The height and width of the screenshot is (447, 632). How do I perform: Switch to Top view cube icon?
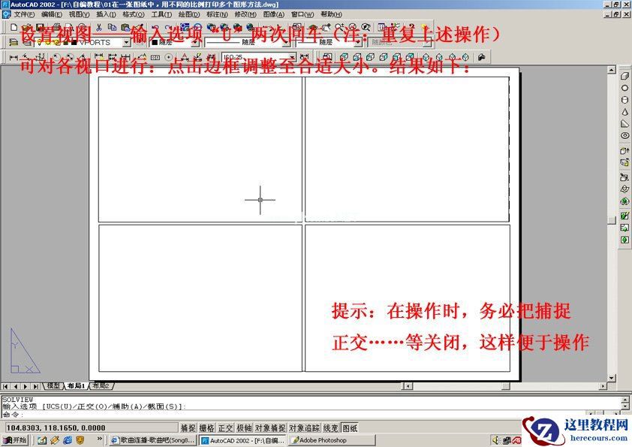[344, 57]
